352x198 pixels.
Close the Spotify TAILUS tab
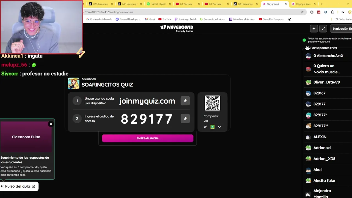coord(170,4)
